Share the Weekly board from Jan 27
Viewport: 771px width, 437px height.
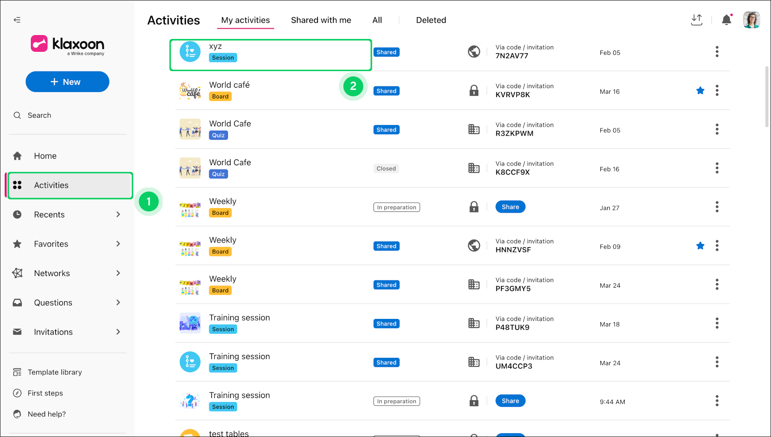[x=510, y=207]
